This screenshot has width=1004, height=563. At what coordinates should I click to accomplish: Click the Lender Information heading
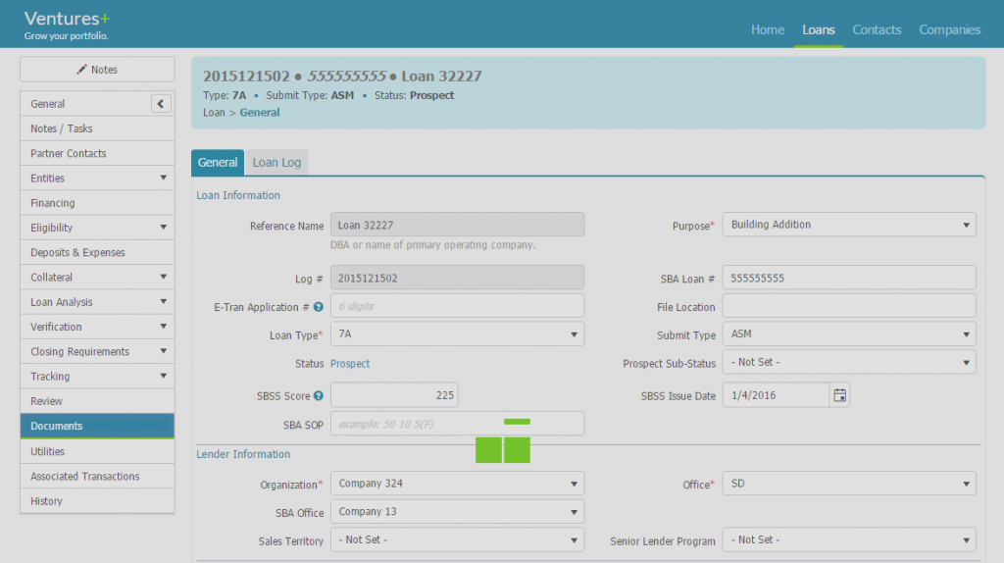pyautogui.click(x=243, y=454)
